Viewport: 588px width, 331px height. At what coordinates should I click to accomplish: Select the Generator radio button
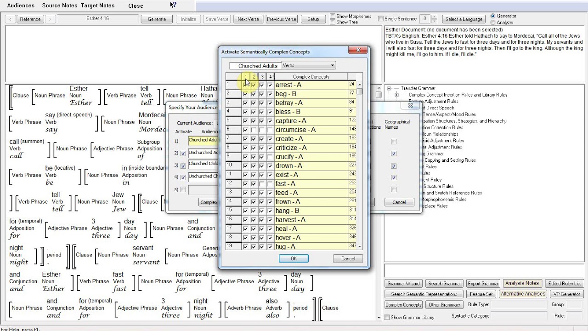point(493,16)
